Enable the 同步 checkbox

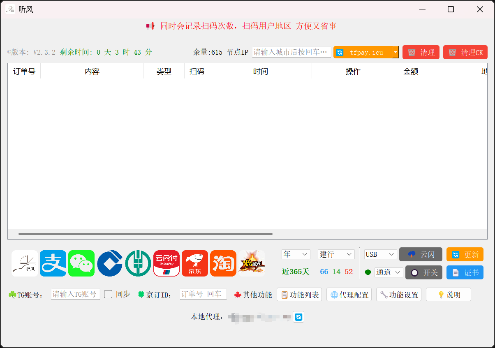(108, 294)
